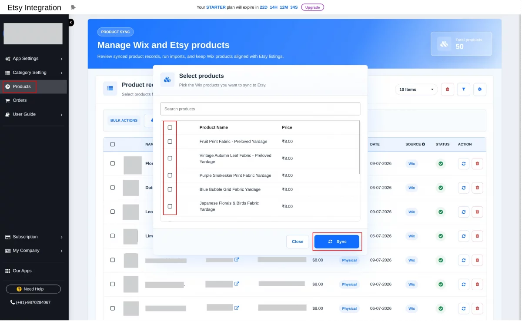Click the Upgrade plan button
The width and height of the screenshot is (522, 321).
pyautogui.click(x=312, y=7)
